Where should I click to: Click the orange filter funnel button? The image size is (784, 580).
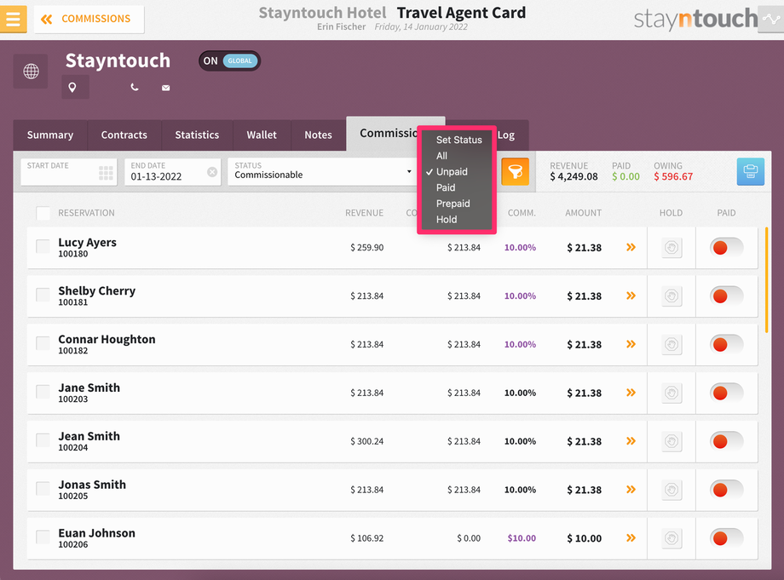(x=515, y=172)
